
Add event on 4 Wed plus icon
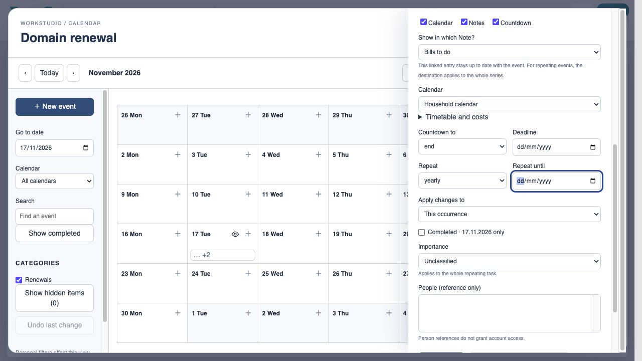tap(318, 154)
